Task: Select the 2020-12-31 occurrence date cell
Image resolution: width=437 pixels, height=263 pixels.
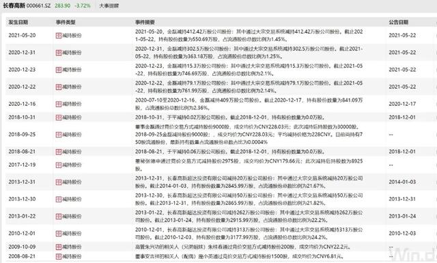Action: (22, 53)
